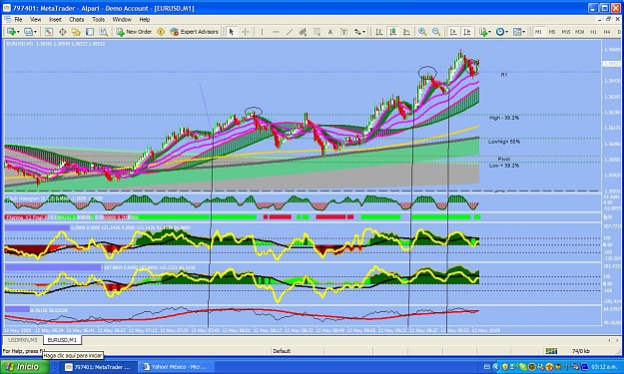624x374 pixels.
Task: Switch to the EURUSD,M1 chart tab
Action: coord(62,340)
